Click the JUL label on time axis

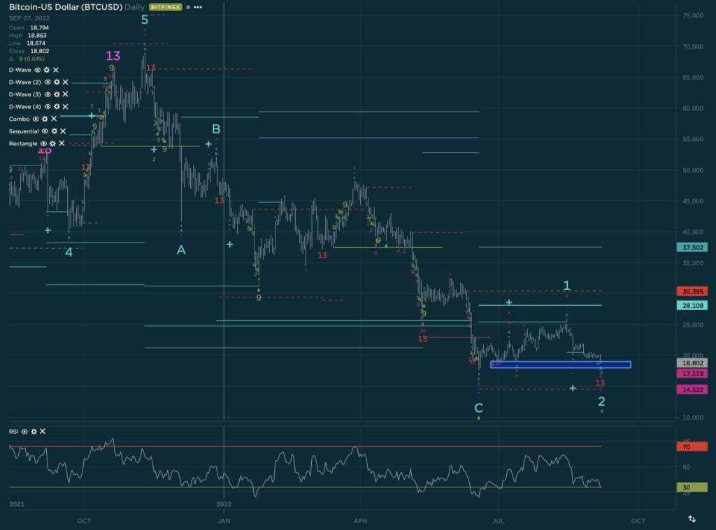pos(498,520)
